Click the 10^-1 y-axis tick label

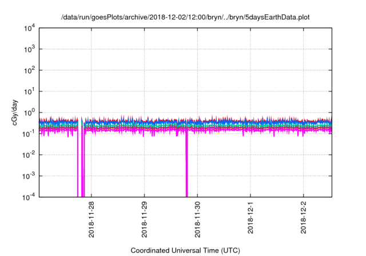(29, 134)
